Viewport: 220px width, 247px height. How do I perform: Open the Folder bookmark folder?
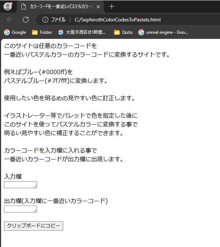42,32
